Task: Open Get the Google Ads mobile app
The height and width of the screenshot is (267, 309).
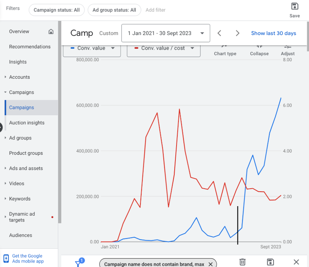Action: tap(27, 259)
